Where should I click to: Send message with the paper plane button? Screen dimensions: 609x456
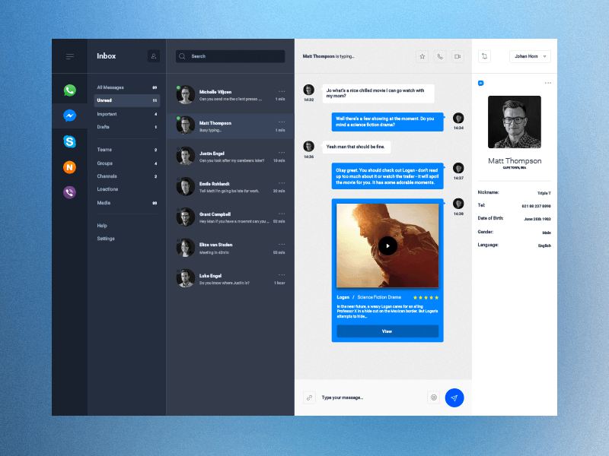coord(454,397)
